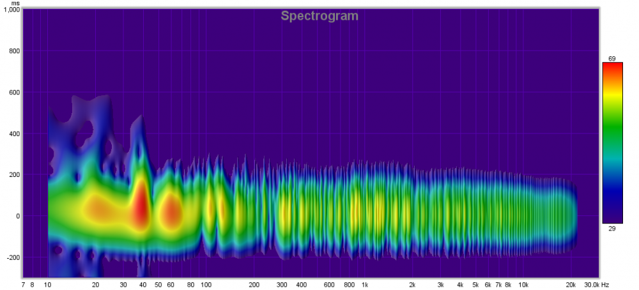639x290 pixels.
Task: Click the 300 label on the frequency axis
Action: (x=282, y=285)
